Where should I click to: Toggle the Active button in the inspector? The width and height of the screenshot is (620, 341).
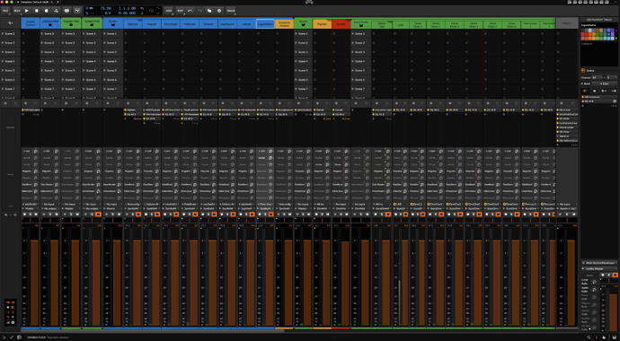pyautogui.click(x=583, y=71)
